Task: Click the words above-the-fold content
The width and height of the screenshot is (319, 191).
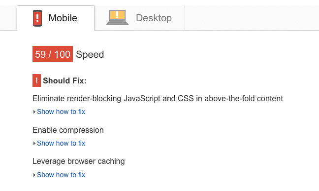Action: tap(244, 99)
